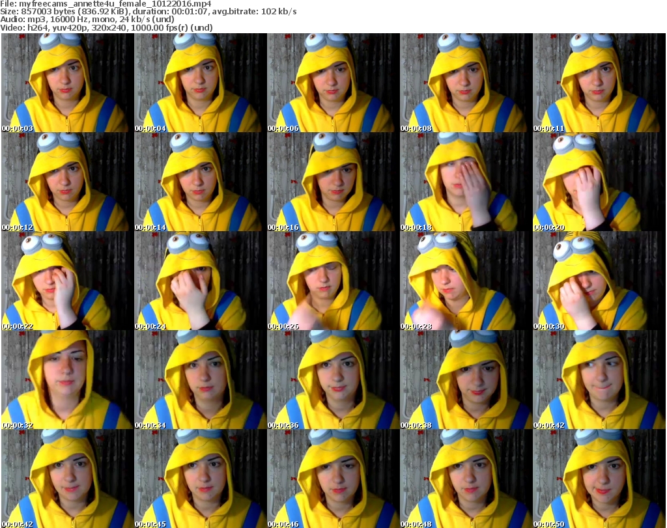
Task: Open the frame thumbnail stamped 00:00:03
Action: (x=68, y=83)
